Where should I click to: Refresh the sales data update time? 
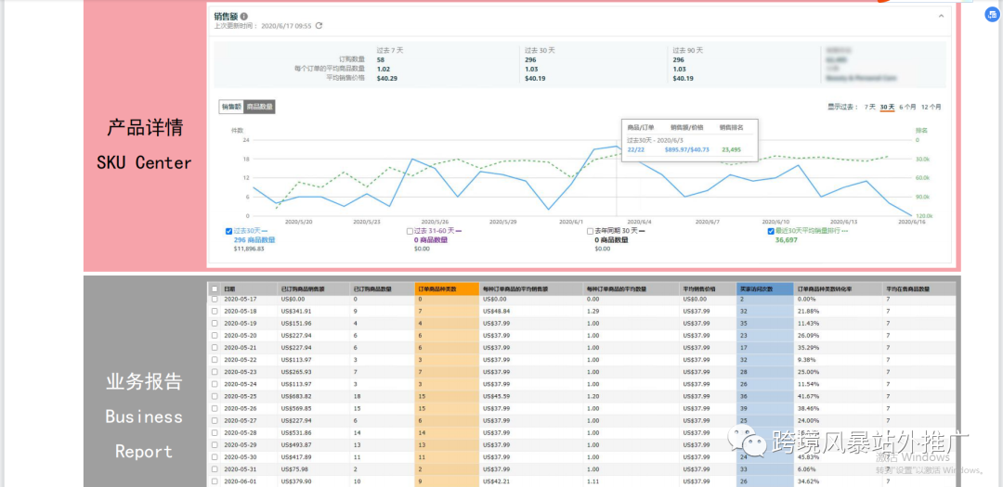[x=319, y=26]
